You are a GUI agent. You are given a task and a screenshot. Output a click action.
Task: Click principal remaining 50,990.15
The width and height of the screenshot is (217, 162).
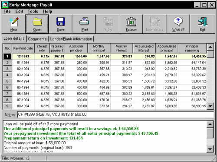[x=192, y=106]
